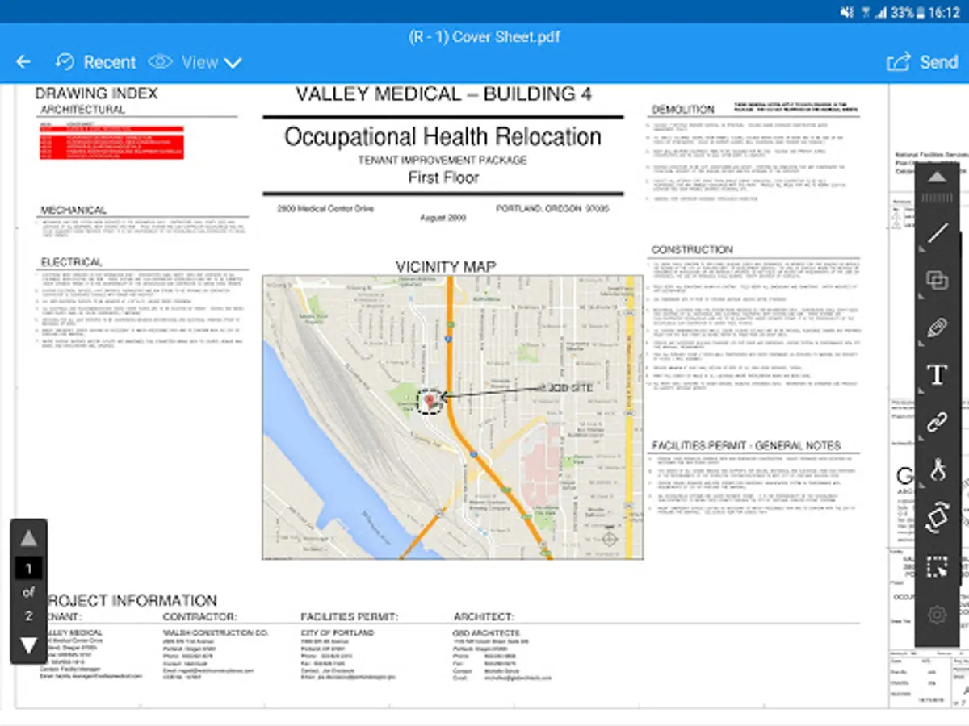Activate the selection marquee tool
The width and height of the screenshot is (969, 726).
(937, 566)
